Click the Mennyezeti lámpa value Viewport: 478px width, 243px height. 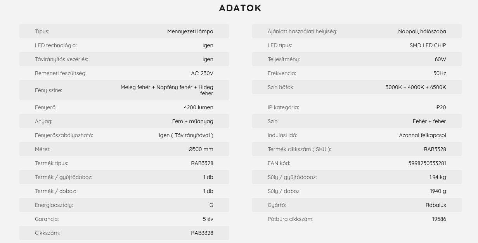[x=190, y=31]
